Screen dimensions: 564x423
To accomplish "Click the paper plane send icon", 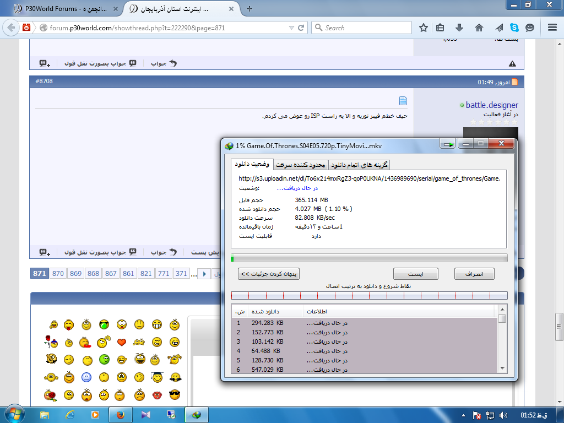I will pyautogui.click(x=499, y=28).
